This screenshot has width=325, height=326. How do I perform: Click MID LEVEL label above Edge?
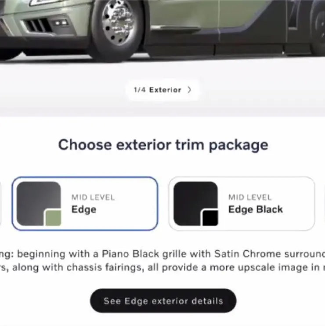click(93, 197)
